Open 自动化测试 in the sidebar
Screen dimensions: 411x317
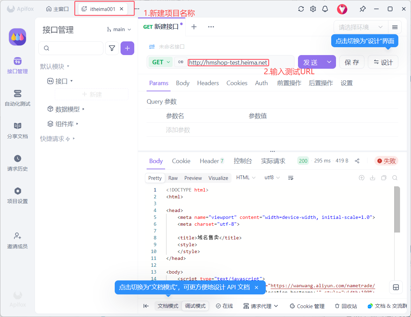17,98
